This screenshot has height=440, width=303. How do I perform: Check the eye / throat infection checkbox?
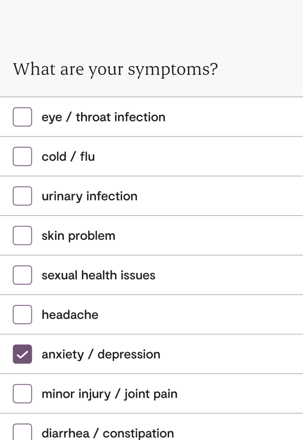point(22,117)
